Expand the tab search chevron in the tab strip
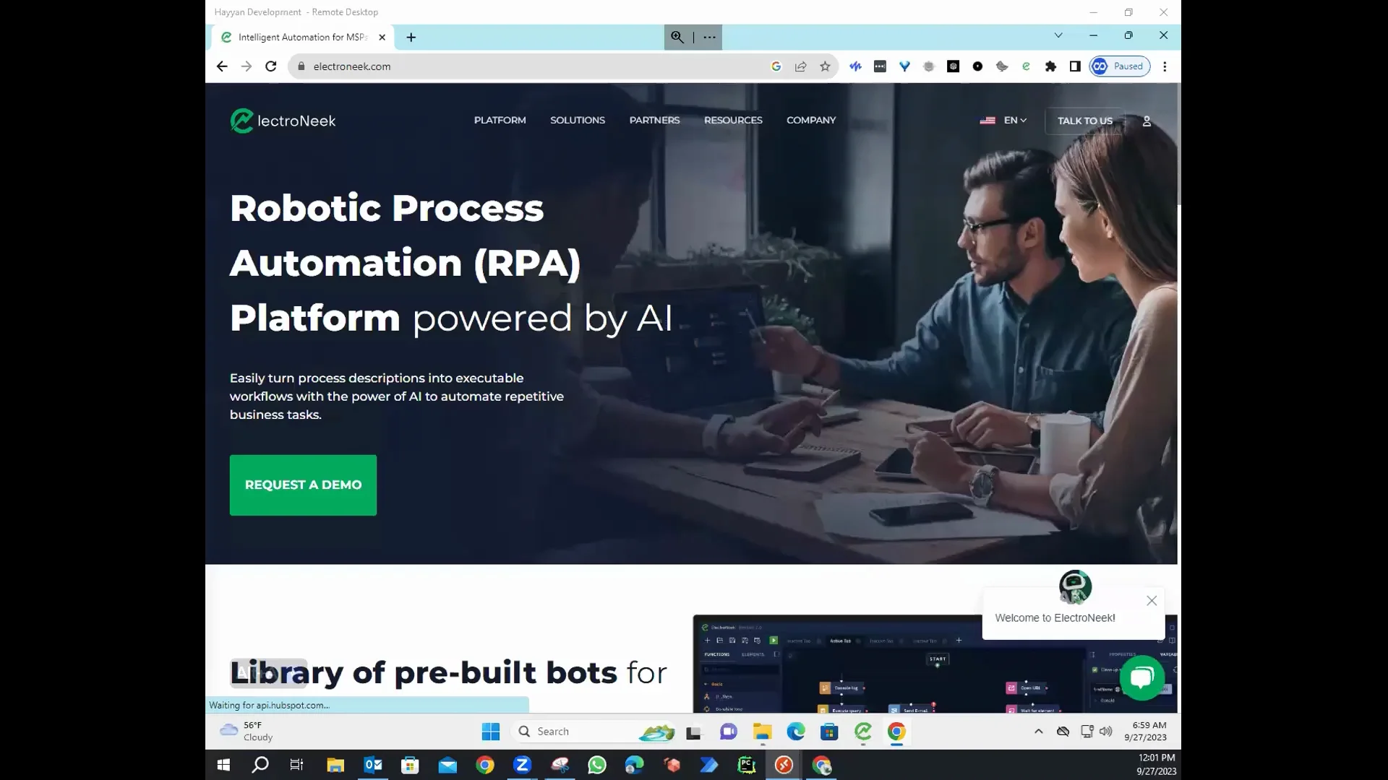The width and height of the screenshot is (1388, 780). click(x=1058, y=35)
